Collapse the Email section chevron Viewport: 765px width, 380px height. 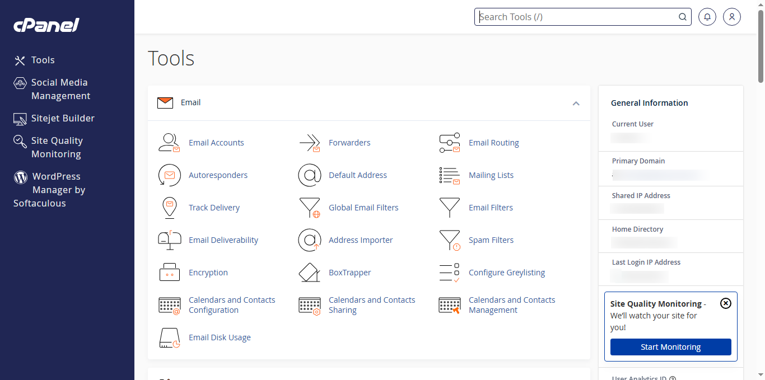(x=576, y=103)
